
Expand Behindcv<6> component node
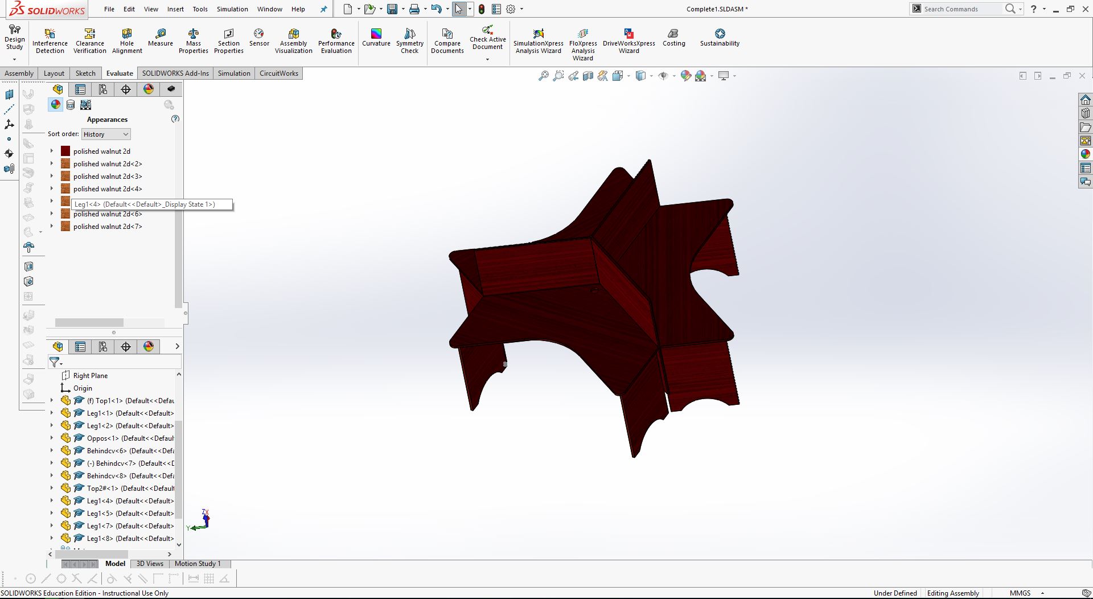[52, 450]
